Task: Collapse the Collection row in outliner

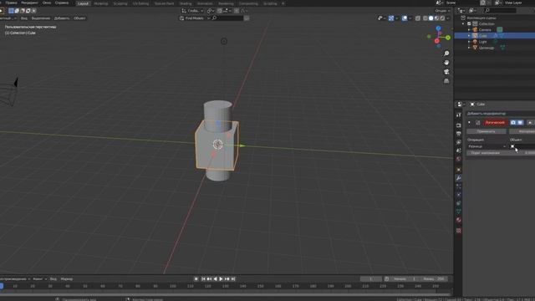Action: [463, 24]
